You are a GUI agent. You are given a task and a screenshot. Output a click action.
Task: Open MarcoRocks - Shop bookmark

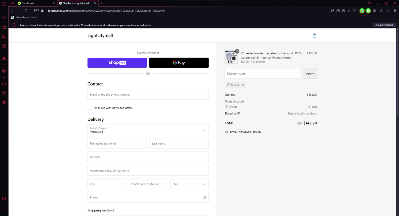(25, 18)
